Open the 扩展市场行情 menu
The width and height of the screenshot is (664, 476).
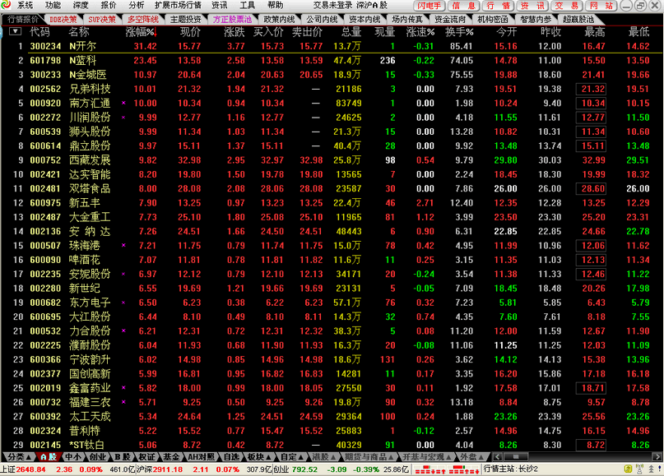[x=178, y=5]
